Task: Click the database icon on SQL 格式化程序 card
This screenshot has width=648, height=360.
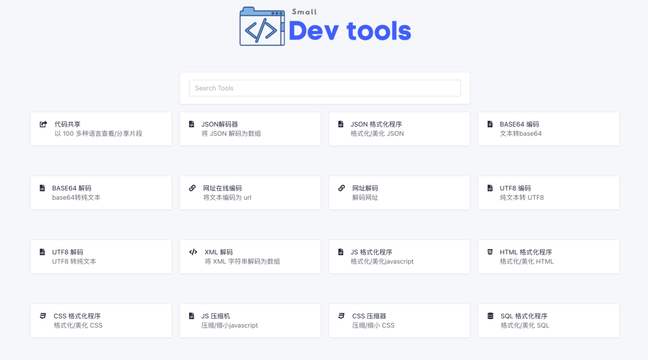Action: [x=491, y=316]
